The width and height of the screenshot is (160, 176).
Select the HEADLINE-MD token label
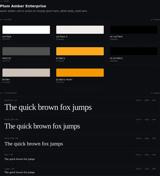click(x=11, y=120)
